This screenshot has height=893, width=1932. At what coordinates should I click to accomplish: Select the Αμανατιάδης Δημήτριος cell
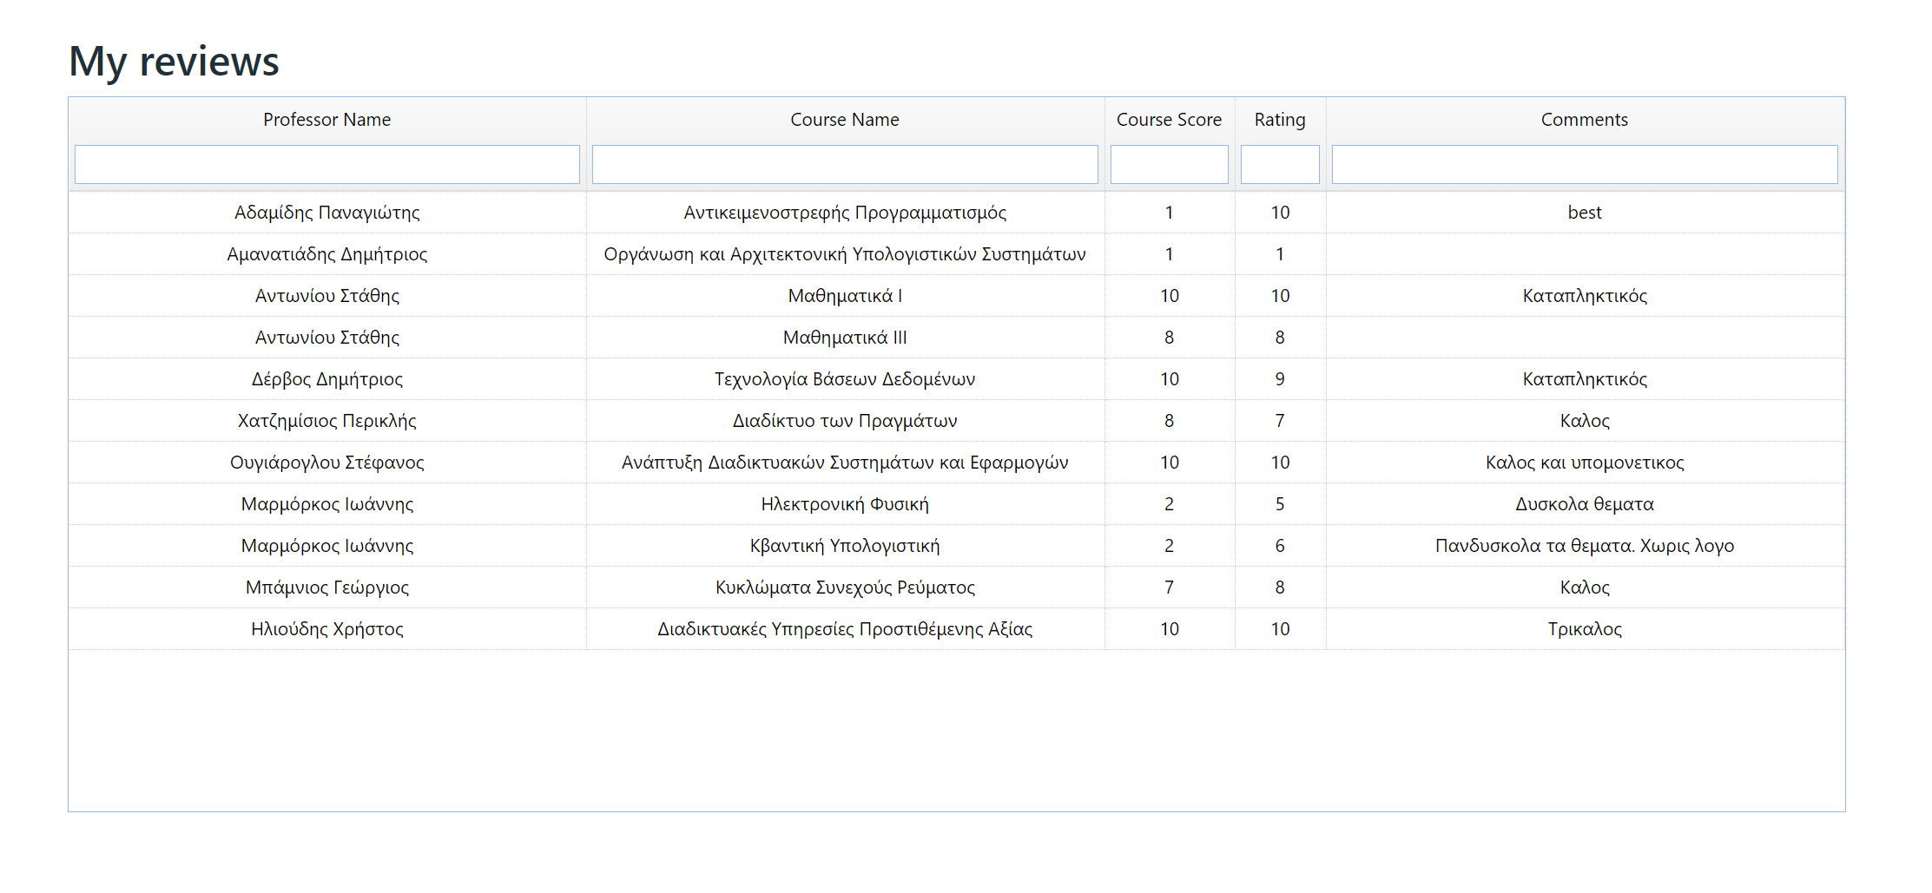327,254
